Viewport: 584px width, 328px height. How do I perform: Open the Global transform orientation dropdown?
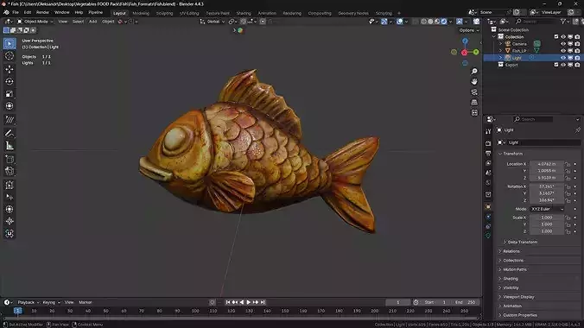[213, 22]
